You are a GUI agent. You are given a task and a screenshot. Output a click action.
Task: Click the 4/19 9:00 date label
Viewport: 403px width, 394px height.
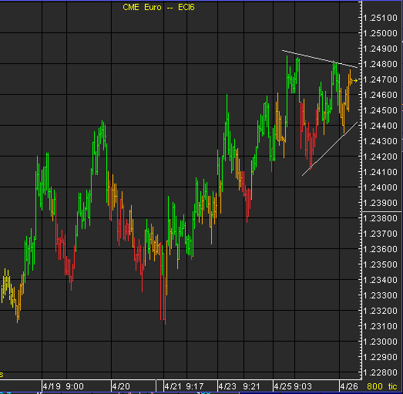tap(63, 386)
